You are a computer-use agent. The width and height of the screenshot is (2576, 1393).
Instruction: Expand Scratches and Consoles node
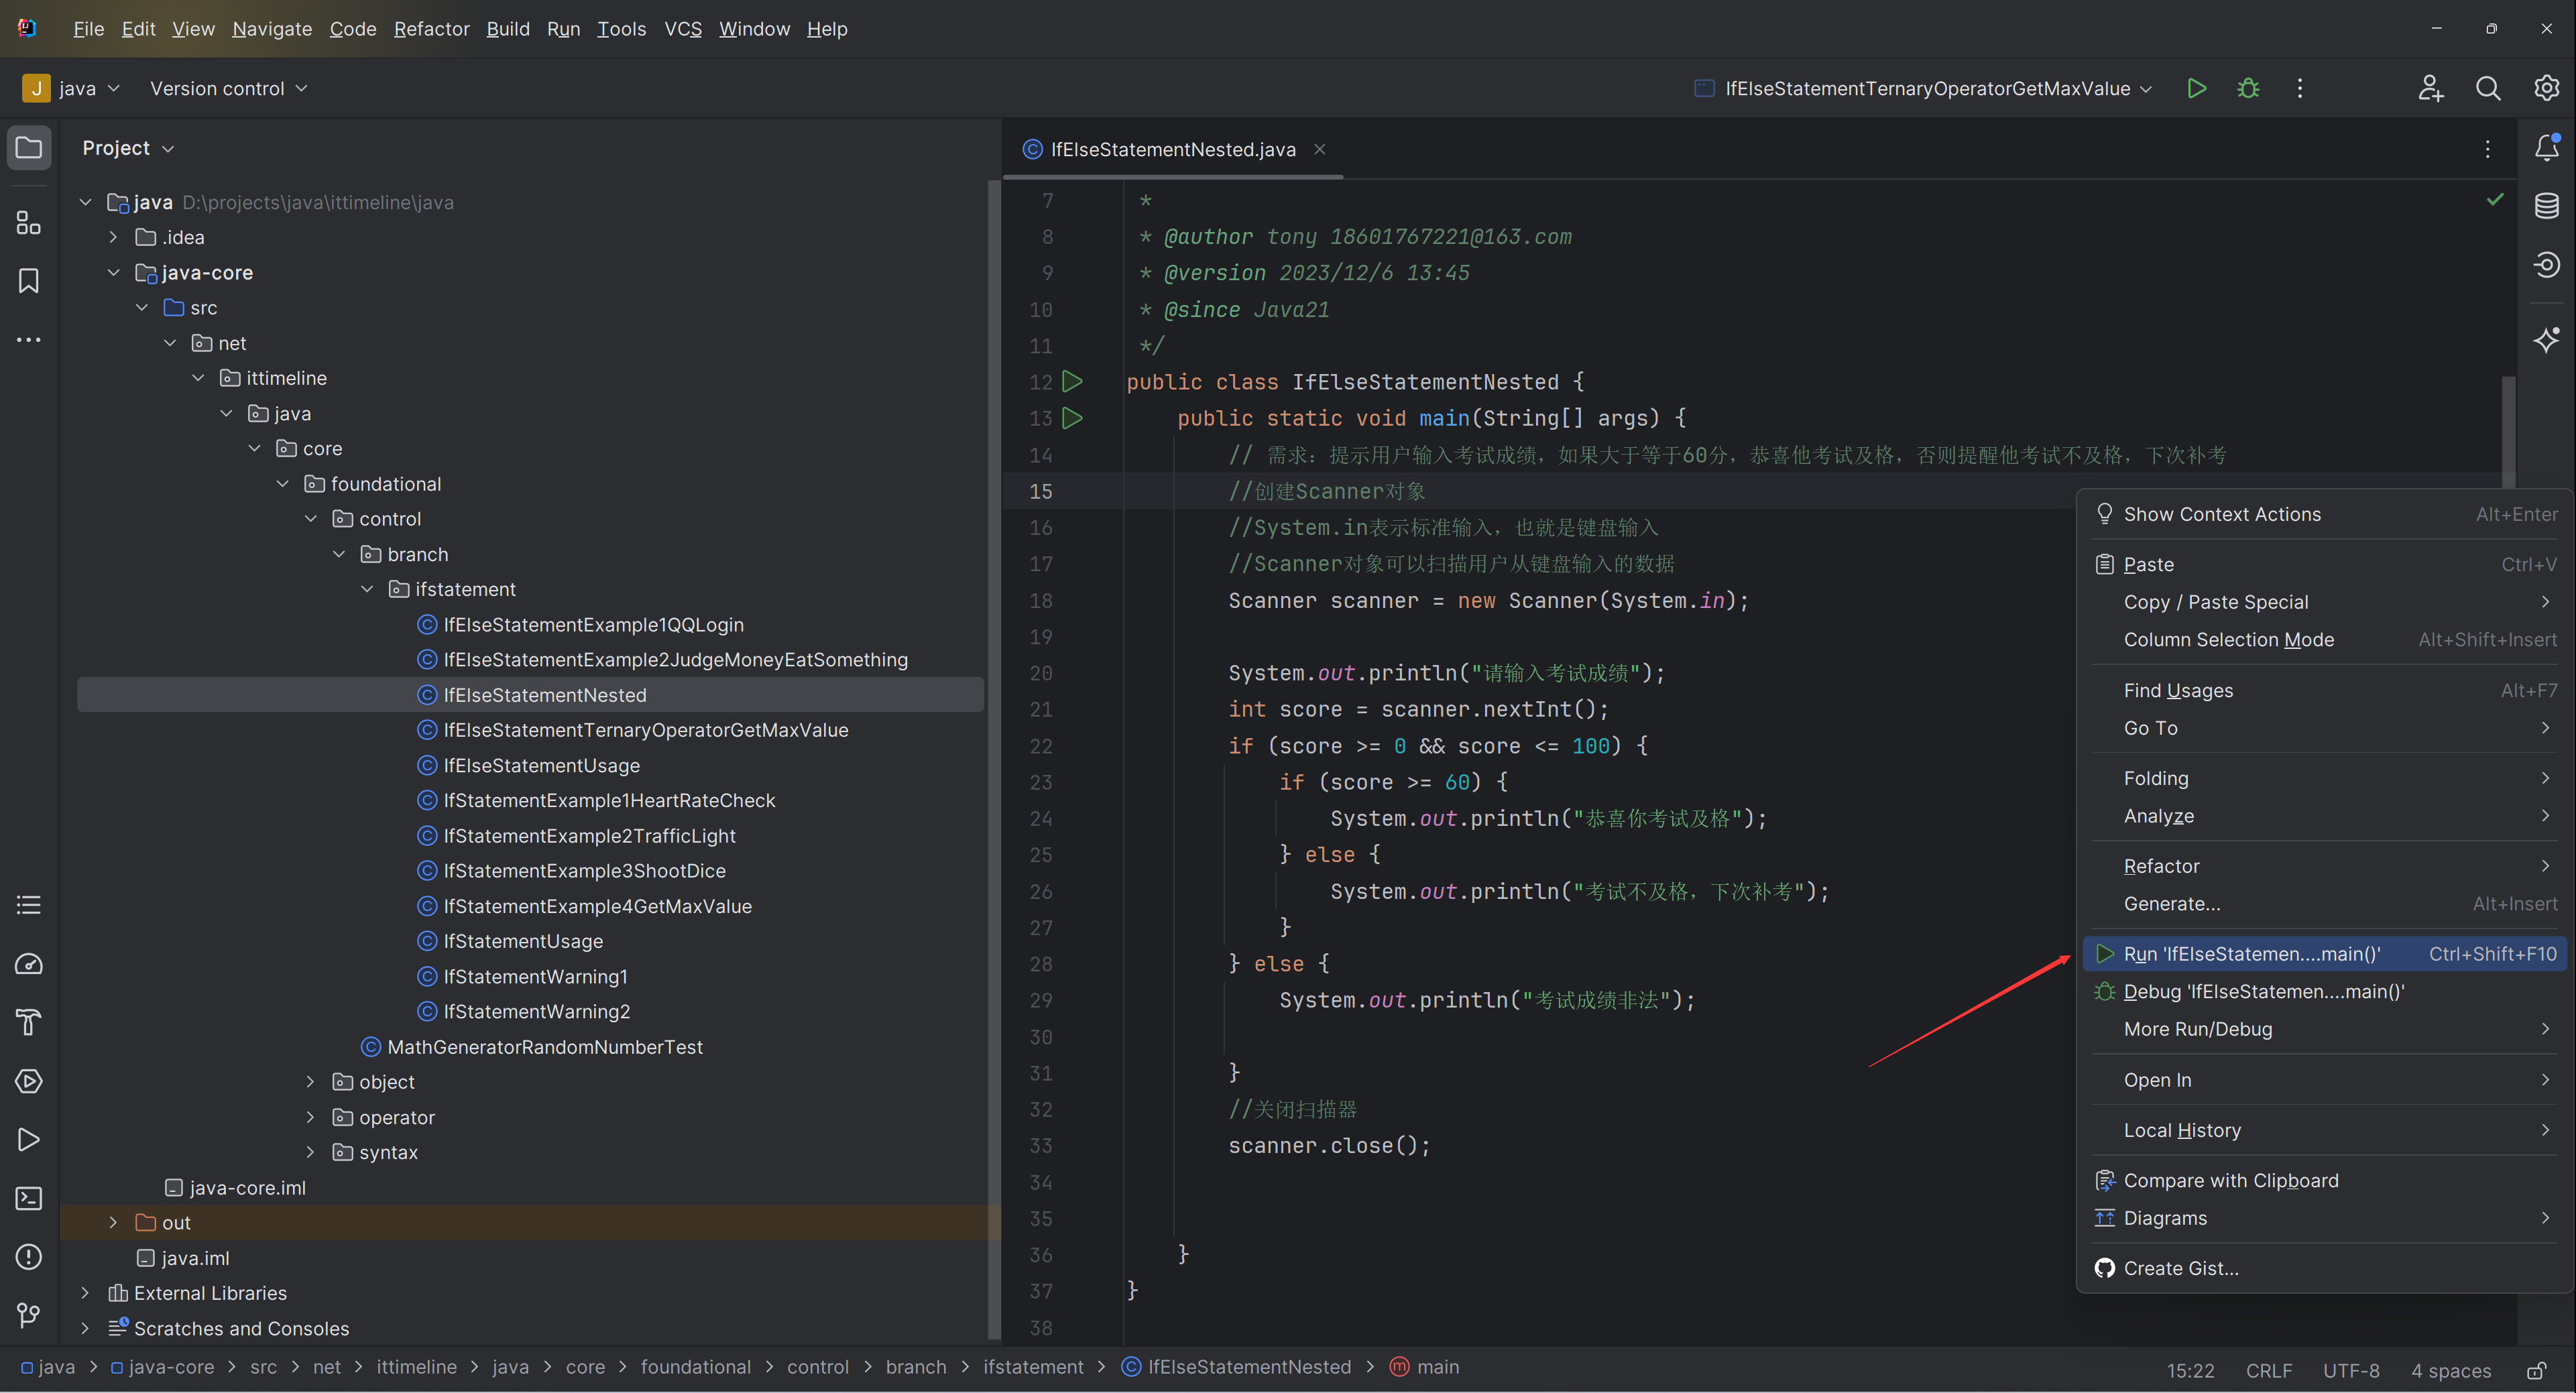(x=85, y=1328)
